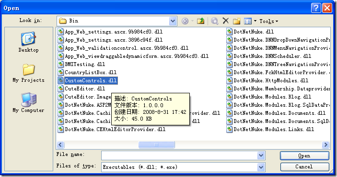This screenshot has height=177, width=337.
Task: Select Desktop in the places bar
Action: [x=28, y=42]
